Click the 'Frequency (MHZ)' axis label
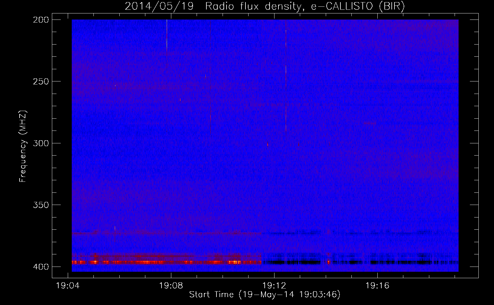 (x=23, y=146)
